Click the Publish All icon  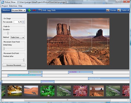click(x=119, y=10)
